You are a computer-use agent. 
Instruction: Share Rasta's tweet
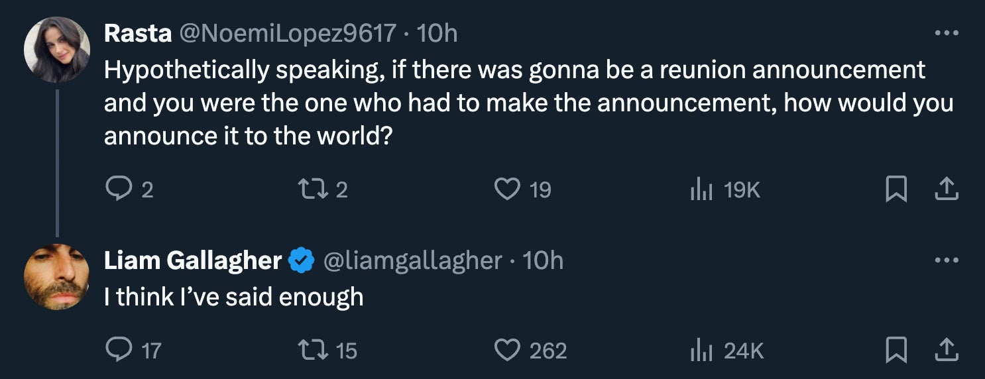946,190
